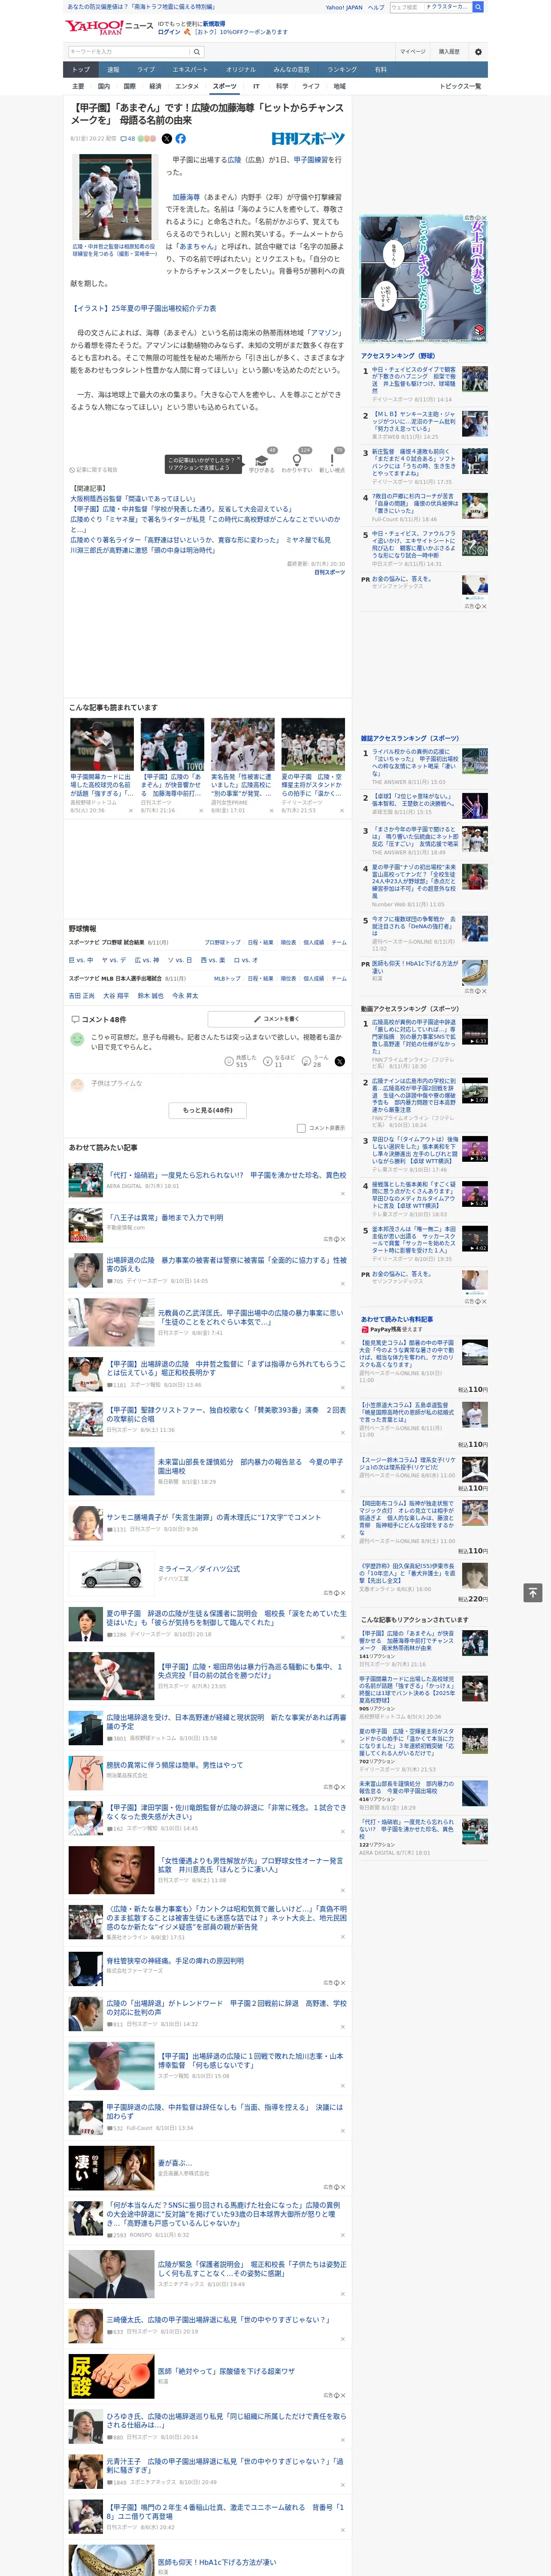Play the first video ranking thumbnail 6:33
This screenshot has width=551, height=2576.
(475, 1032)
